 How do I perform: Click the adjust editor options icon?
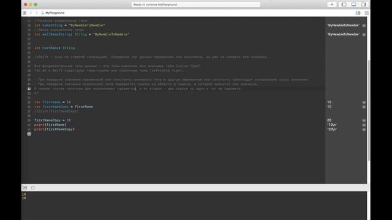tap(358, 13)
